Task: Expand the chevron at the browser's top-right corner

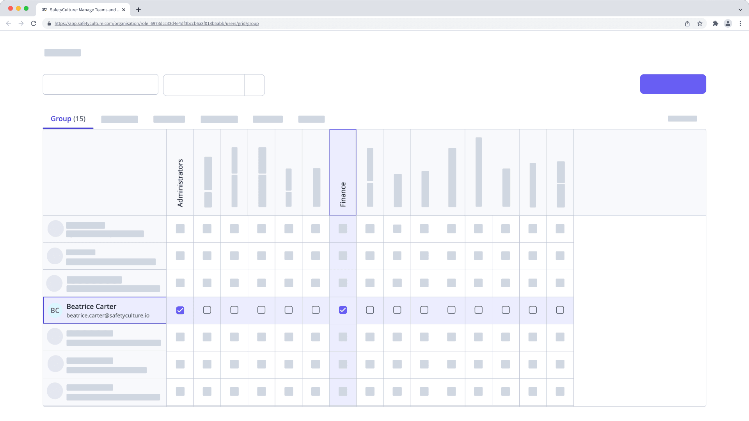Action: point(740,9)
